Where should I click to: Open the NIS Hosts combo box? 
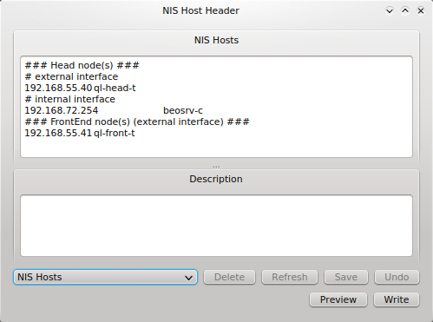(x=105, y=277)
